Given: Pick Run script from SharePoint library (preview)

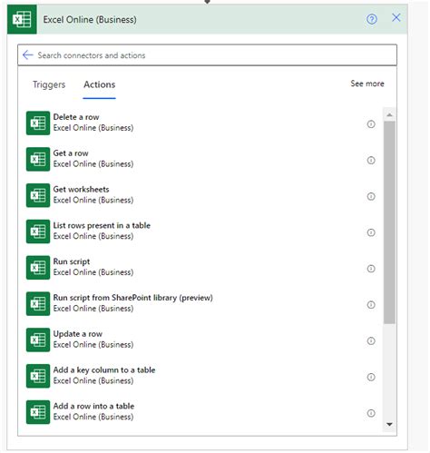Looking at the screenshot, I should point(201,303).
